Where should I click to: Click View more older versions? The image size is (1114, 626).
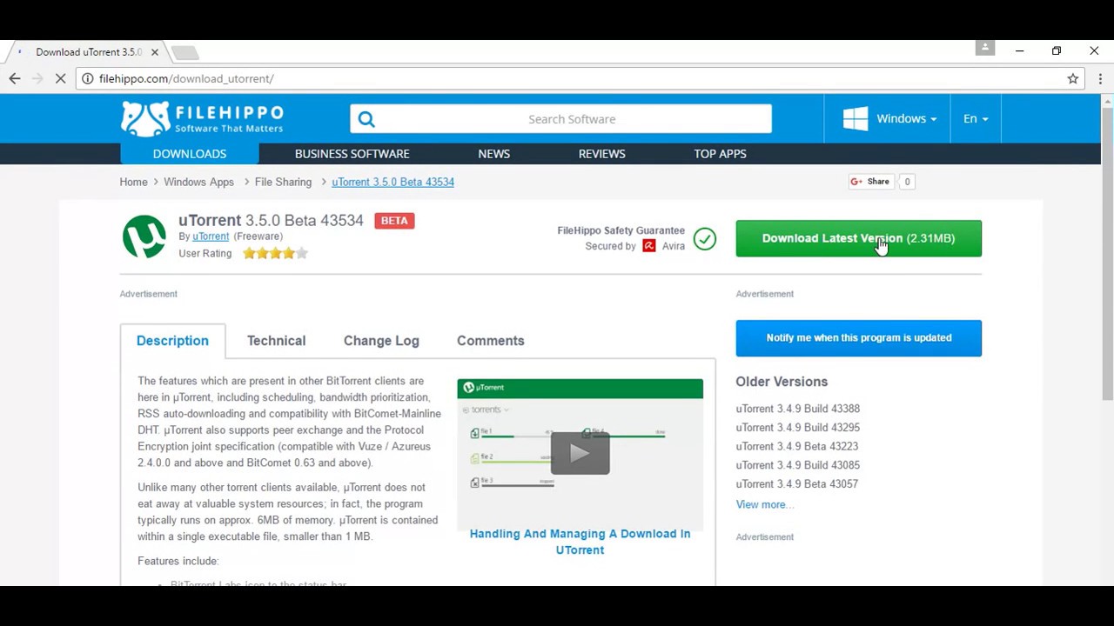click(763, 504)
